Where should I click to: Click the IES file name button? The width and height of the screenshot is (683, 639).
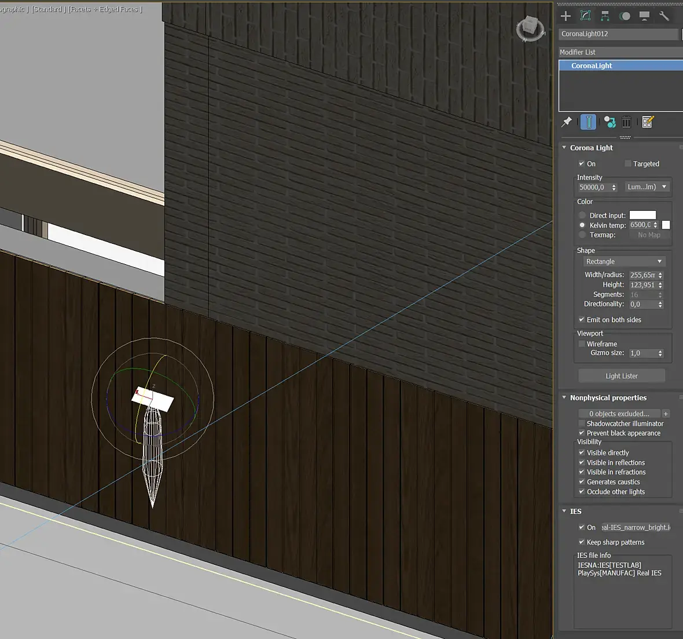(636, 527)
